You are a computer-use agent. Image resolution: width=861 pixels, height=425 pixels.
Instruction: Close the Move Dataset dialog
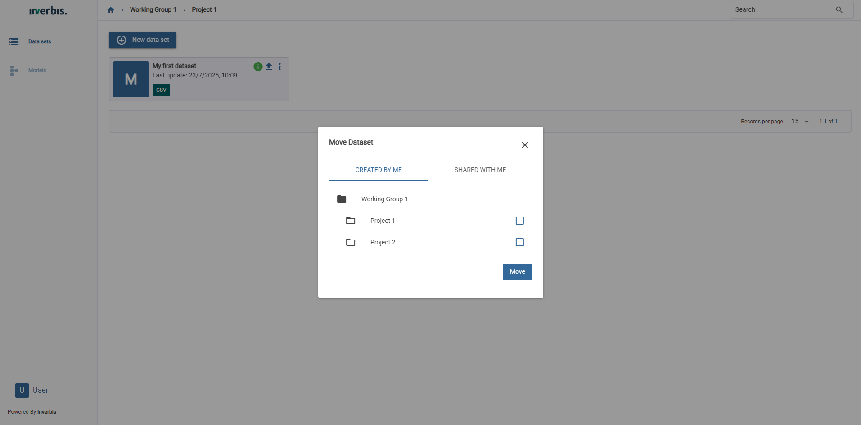pos(525,145)
